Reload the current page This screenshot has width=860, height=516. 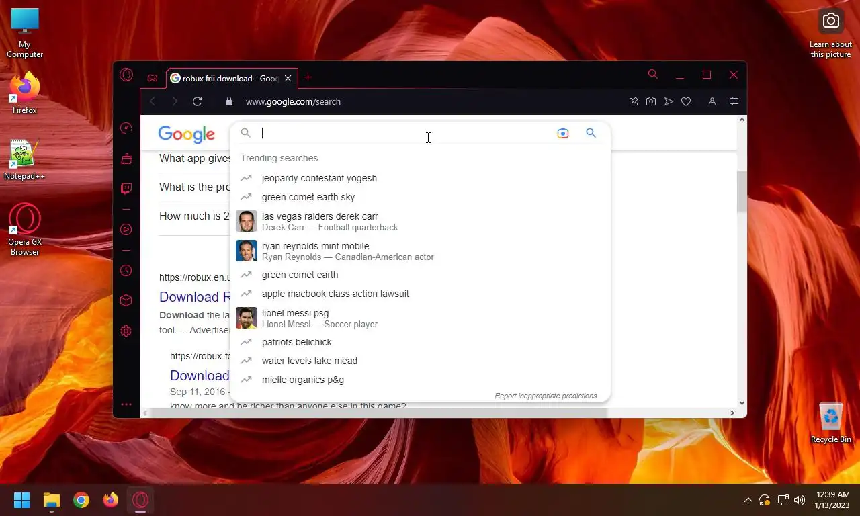(197, 101)
